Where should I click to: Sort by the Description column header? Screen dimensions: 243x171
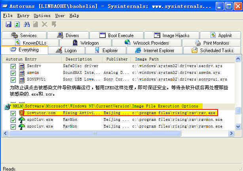click(x=82, y=59)
